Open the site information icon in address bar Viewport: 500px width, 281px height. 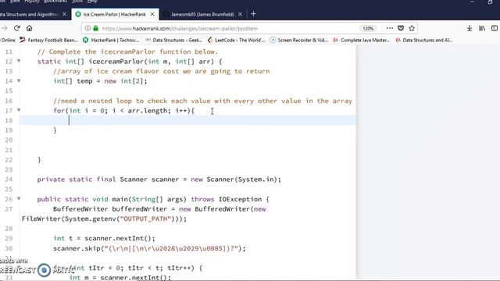point(87,28)
